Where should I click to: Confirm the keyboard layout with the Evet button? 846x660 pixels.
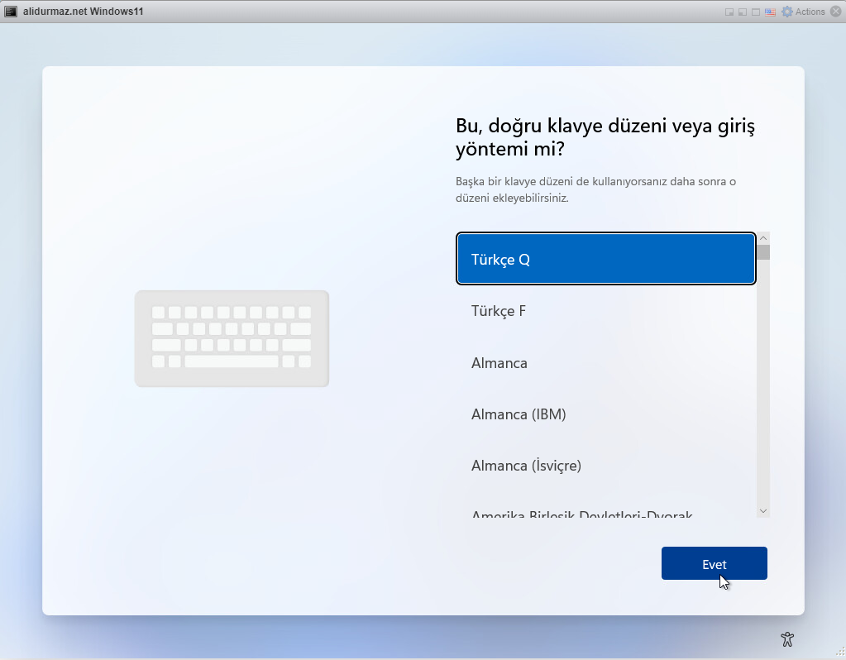pyautogui.click(x=714, y=563)
